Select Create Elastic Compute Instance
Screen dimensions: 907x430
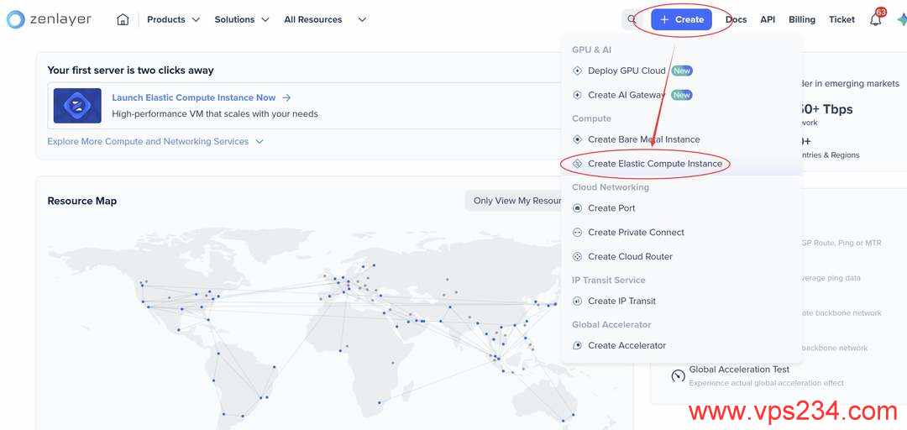[x=654, y=164]
